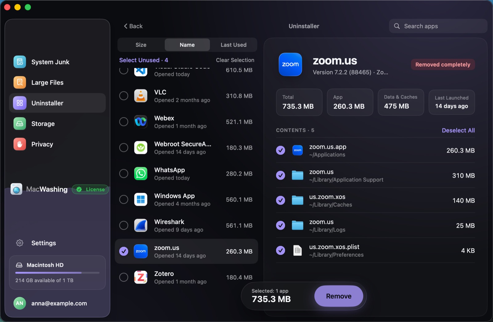Click the Logs folder icon
Viewport: 493px width, 322px height.
coord(298,225)
